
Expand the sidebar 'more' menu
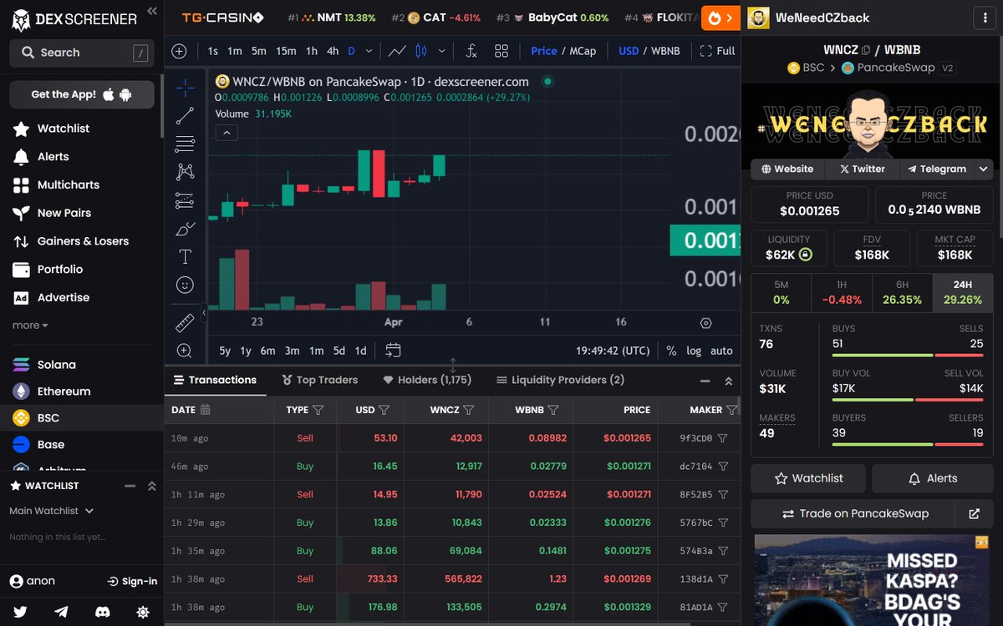[30, 326]
